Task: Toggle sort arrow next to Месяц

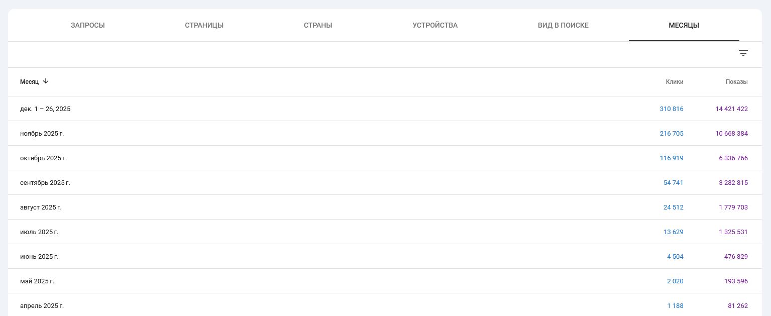Action: 46,81
